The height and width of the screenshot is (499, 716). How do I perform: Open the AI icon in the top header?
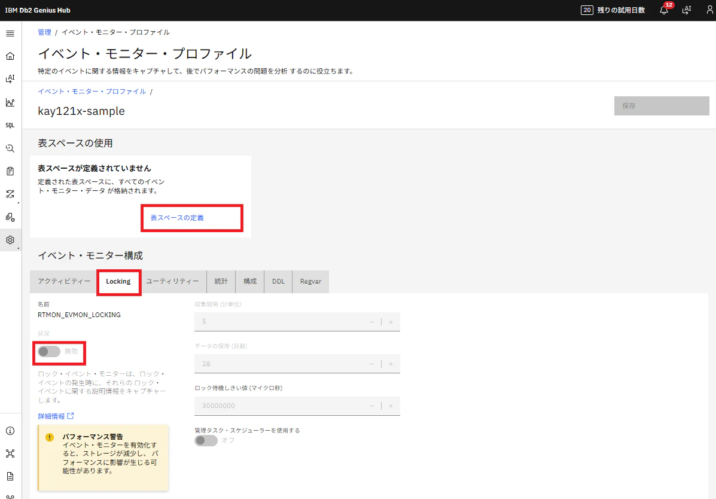[x=687, y=10]
